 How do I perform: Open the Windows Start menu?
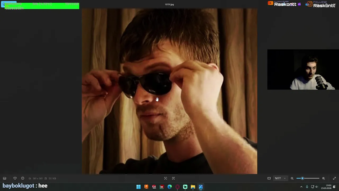[x=139, y=187]
